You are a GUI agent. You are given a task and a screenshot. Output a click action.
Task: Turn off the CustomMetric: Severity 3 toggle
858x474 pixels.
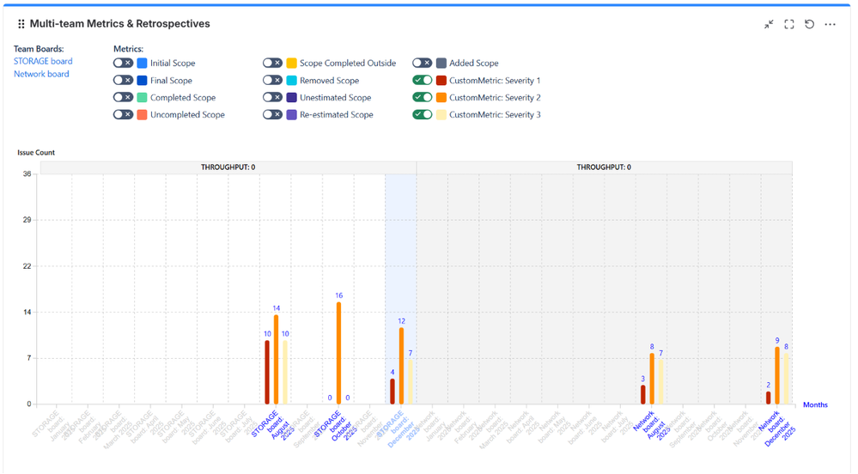click(423, 114)
